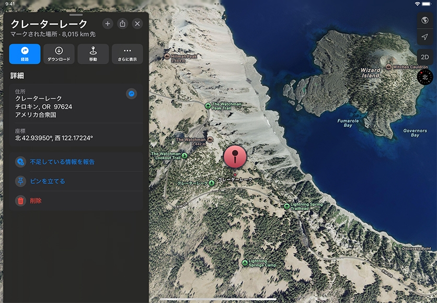Select 削除 to remove marked place
This screenshot has height=303, width=437.
(36, 201)
